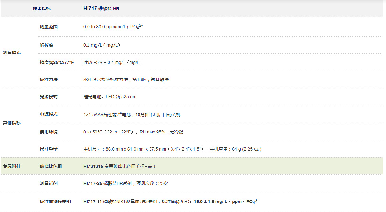Click the 其他指标 group label
Image resolution: width=386 pixels, height=212 pixels.
(12, 123)
